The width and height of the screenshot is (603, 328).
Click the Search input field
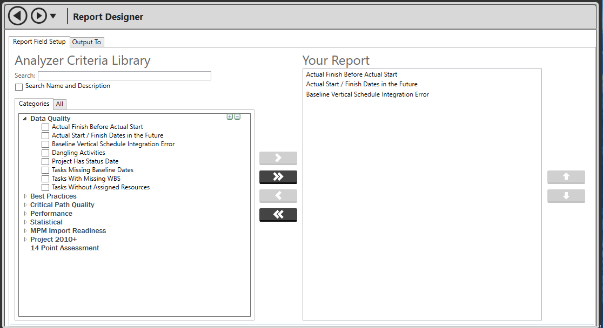click(124, 76)
